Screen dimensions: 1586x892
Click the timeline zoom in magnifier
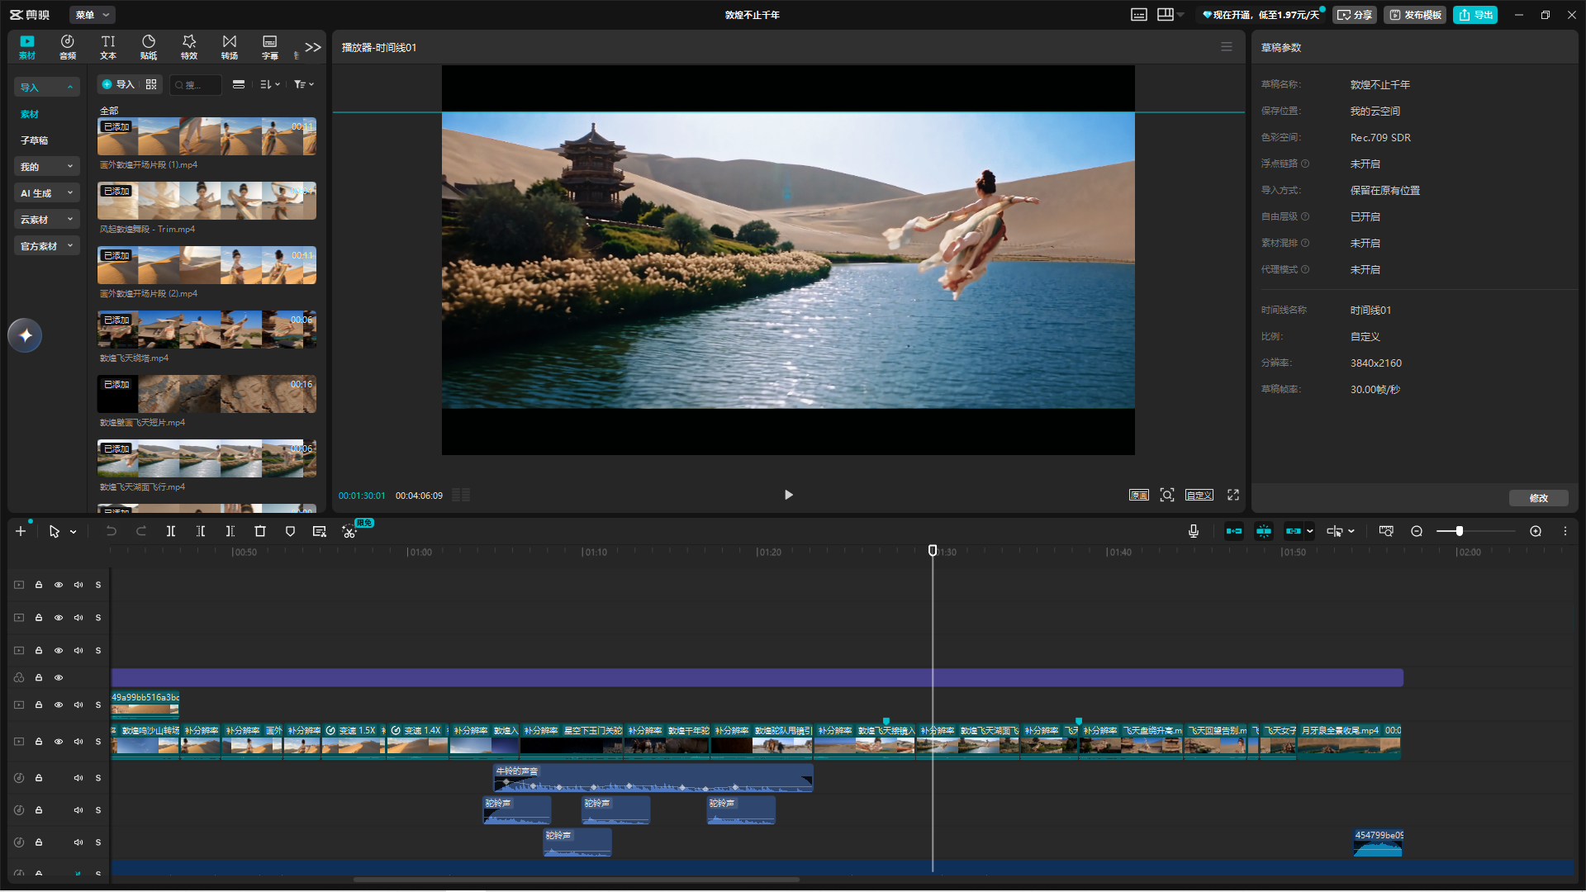(1536, 531)
